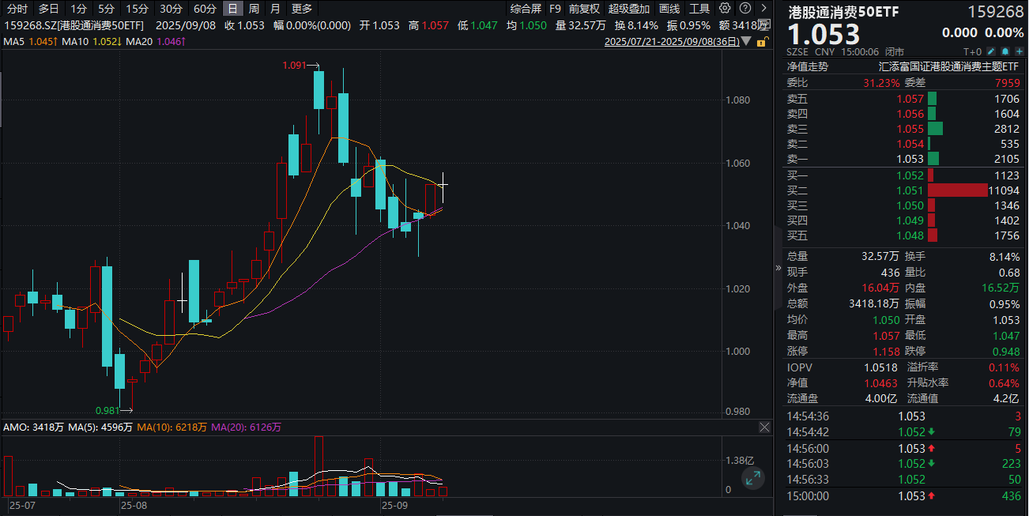The height and width of the screenshot is (516, 1029).
Task: Toggle 超级叠加 overlay option
Action: coord(628,9)
